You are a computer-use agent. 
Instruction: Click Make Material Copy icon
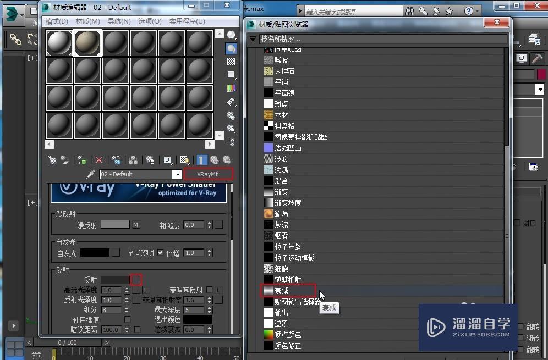116,160
